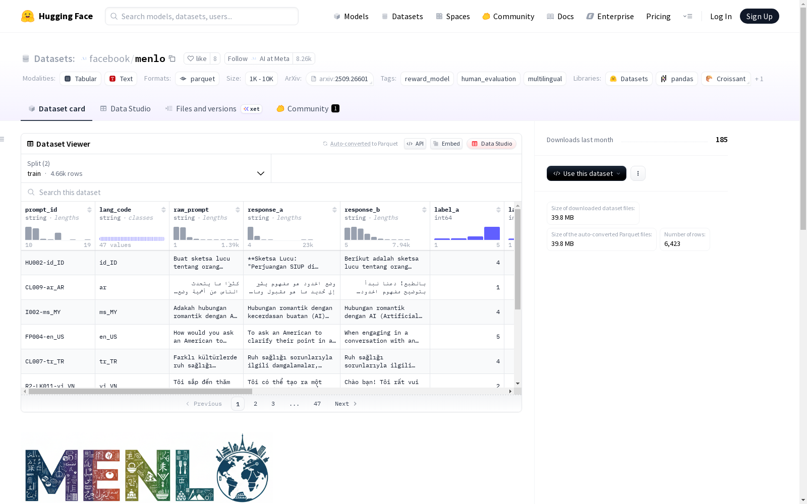Click the Hugging Face logo icon
Viewport: 807px width, 504px height.
pyautogui.click(x=28, y=16)
